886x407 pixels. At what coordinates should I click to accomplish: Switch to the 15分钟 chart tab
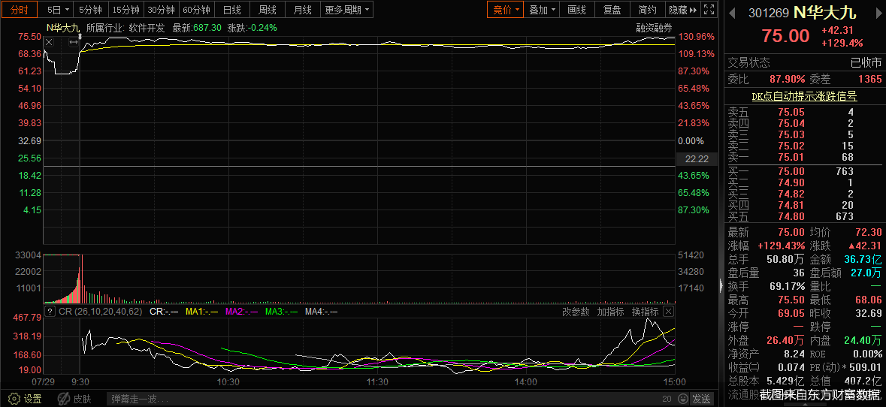[125, 10]
